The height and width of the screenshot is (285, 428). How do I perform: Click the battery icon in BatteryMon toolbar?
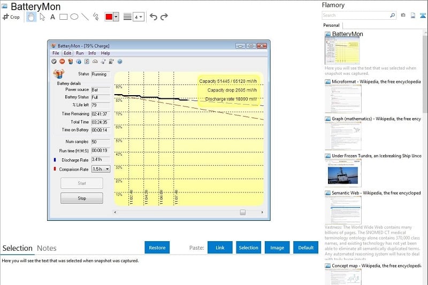(x=71, y=61)
